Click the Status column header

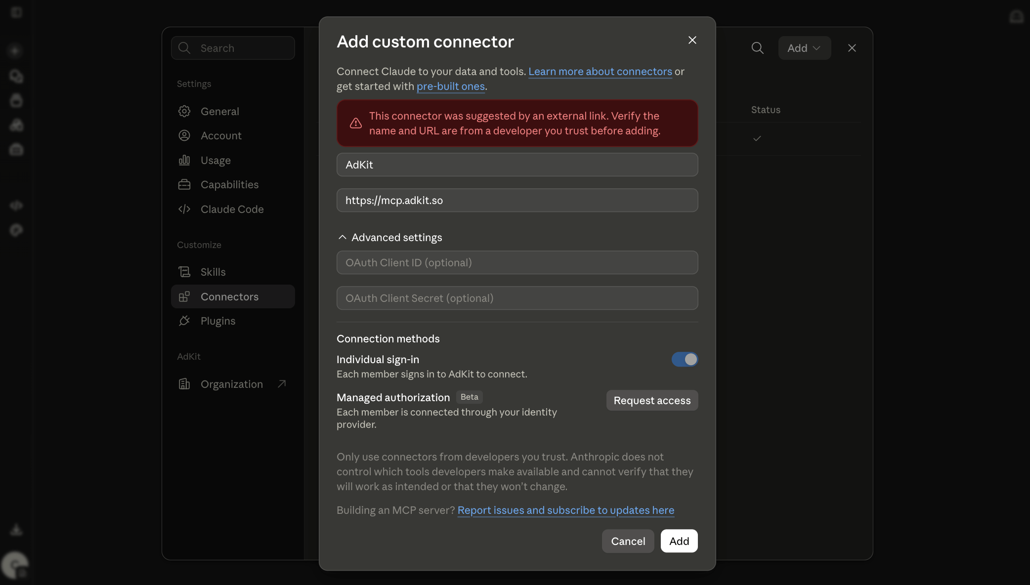(766, 110)
